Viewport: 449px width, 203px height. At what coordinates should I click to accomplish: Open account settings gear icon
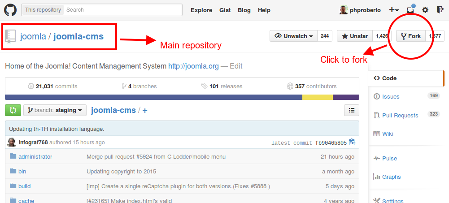(425, 10)
